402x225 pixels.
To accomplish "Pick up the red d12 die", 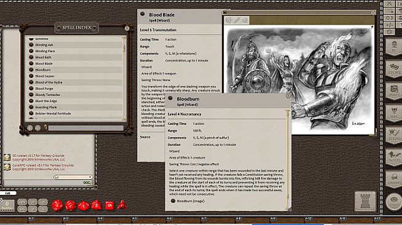I will pyautogui.click(x=70, y=205).
